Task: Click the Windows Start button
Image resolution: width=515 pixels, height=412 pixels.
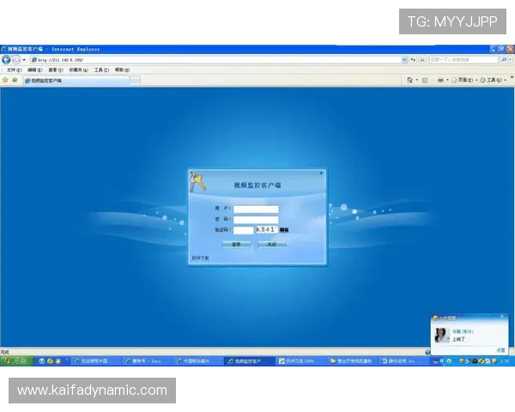Action: (15, 361)
